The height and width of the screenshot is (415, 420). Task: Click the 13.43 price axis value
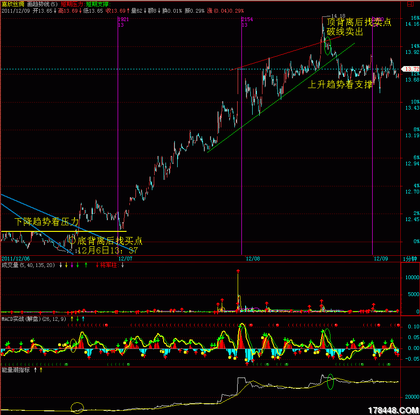pos(412,108)
